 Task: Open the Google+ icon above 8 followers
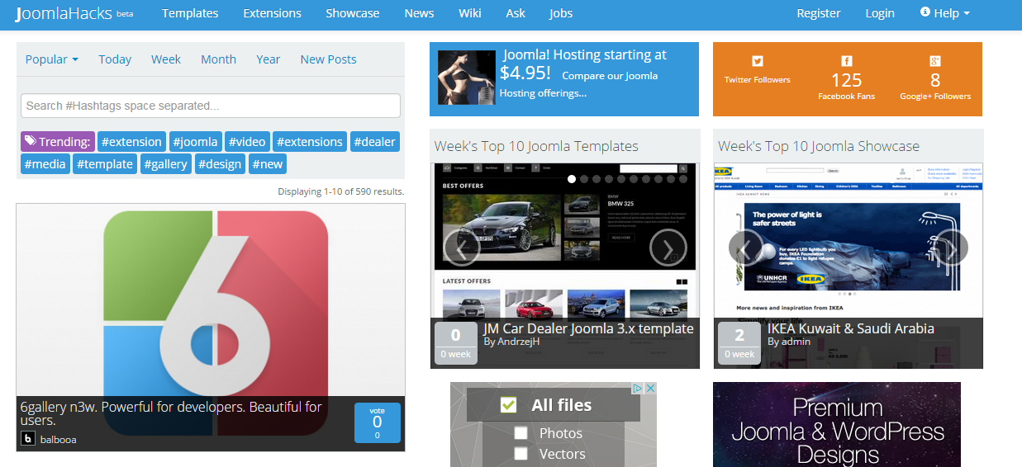(935, 61)
